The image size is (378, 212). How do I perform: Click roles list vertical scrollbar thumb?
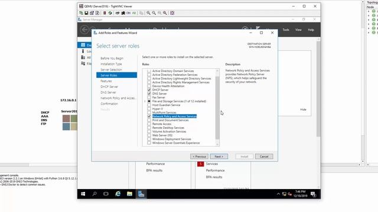(217, 108)
